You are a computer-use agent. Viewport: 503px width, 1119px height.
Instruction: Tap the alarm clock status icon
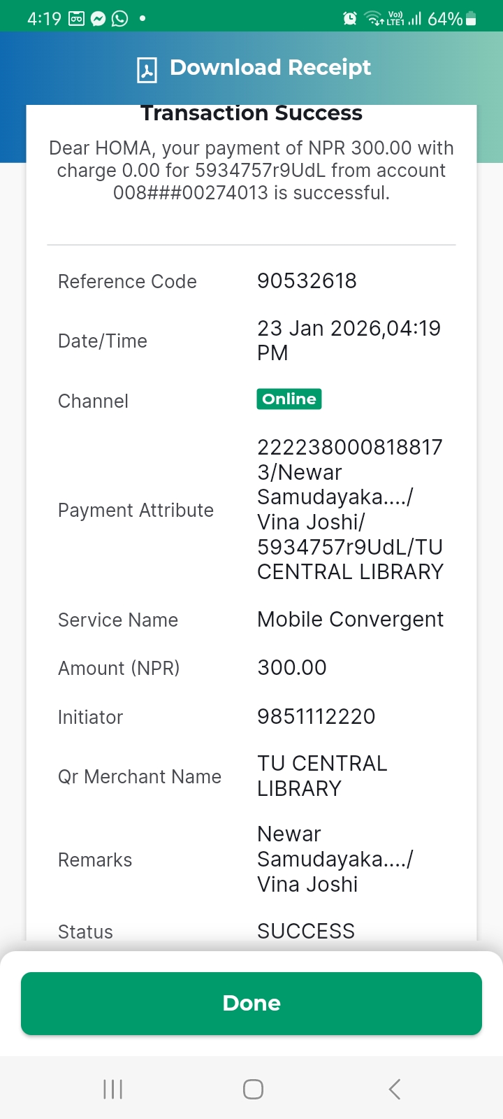click(x=350, y=19)
